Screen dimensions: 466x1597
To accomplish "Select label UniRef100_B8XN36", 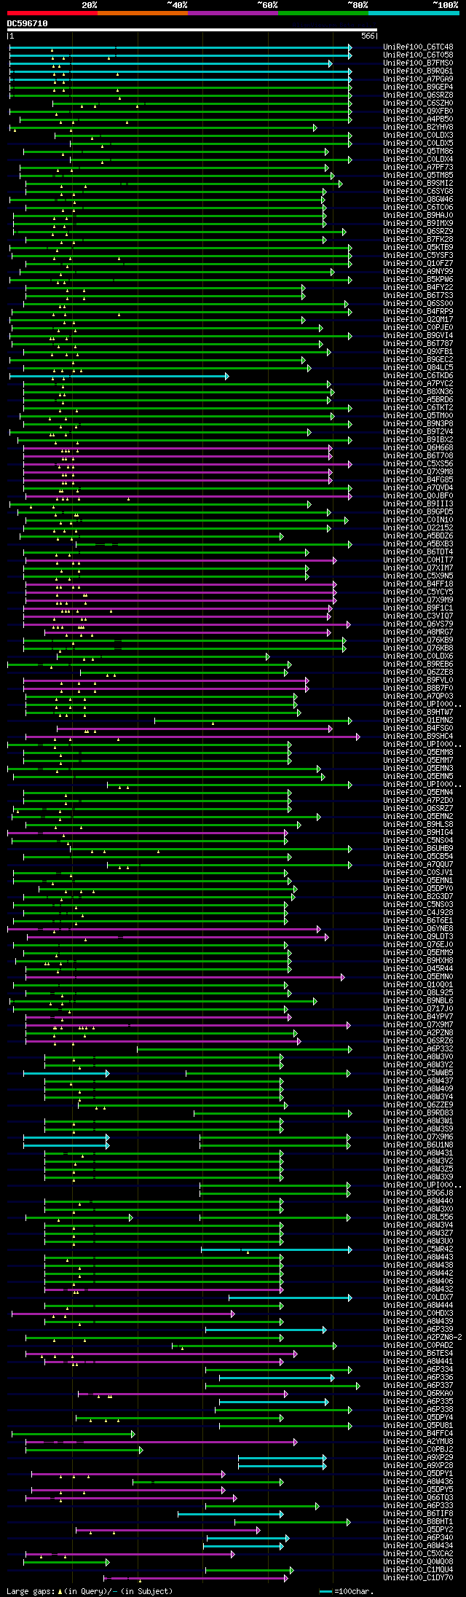I will click(418, 392).
